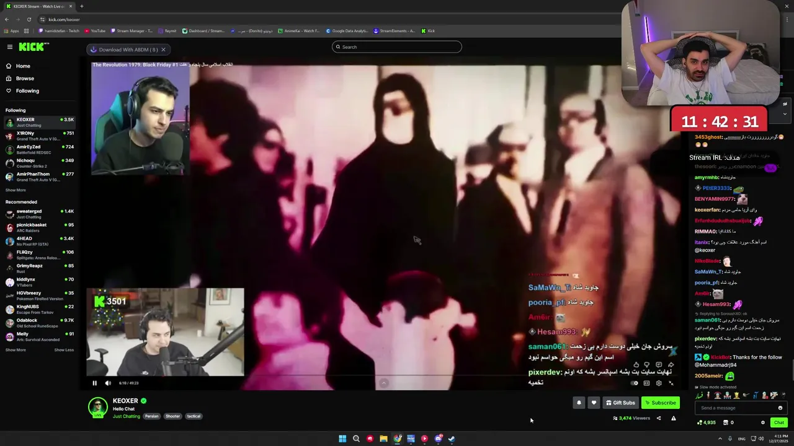
Task: Click the thumbs down icon on the video
Action: pyautogui.click(x=647, y=365)
